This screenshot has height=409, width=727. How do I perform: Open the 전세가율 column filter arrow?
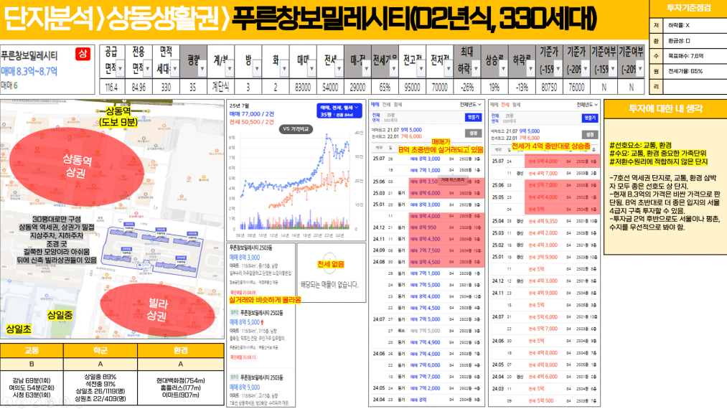(x=393, y=69)
